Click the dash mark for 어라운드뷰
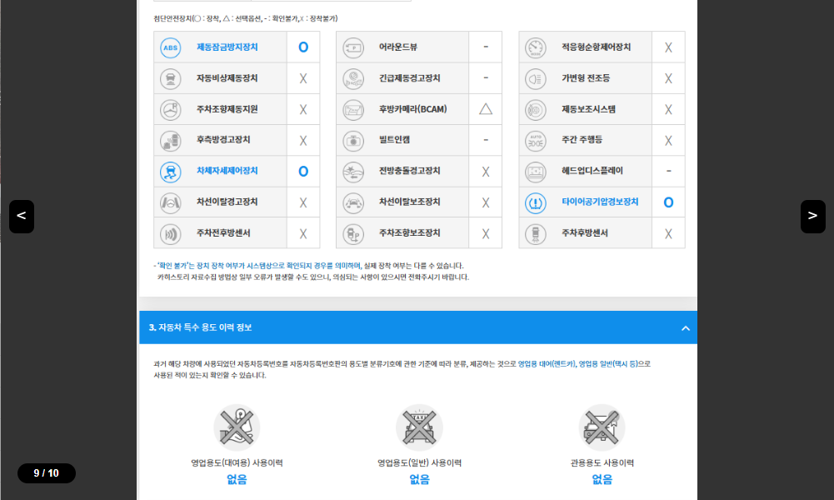Image resolution: width=834 pixels, height=500 pixels. [486, 47]
